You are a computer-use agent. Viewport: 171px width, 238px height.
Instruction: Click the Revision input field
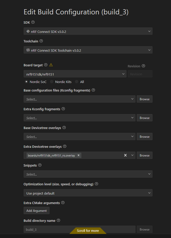click(140, 74)
